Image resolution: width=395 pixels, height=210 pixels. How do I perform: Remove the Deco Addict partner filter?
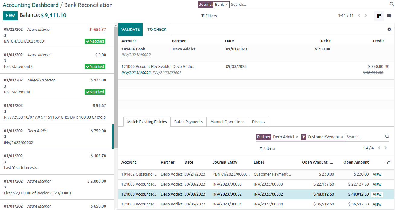tap(297, 137)
